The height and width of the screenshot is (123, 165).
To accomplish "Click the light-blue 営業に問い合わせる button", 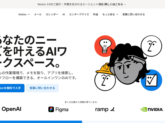I will click(x=42, y=88).
